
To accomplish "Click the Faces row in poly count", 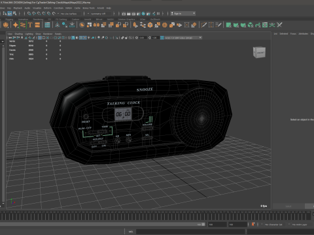I will 35,50.
